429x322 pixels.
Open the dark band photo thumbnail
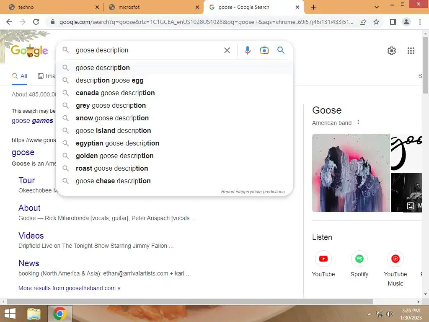point(406,192)
